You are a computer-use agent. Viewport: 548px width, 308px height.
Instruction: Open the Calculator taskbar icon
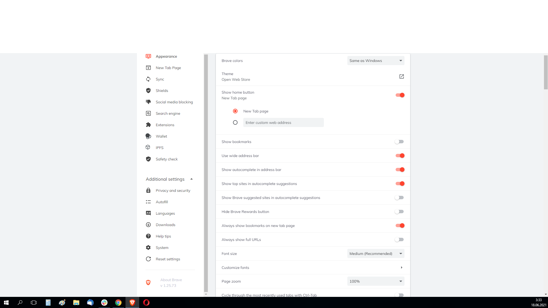click(48, 303)
